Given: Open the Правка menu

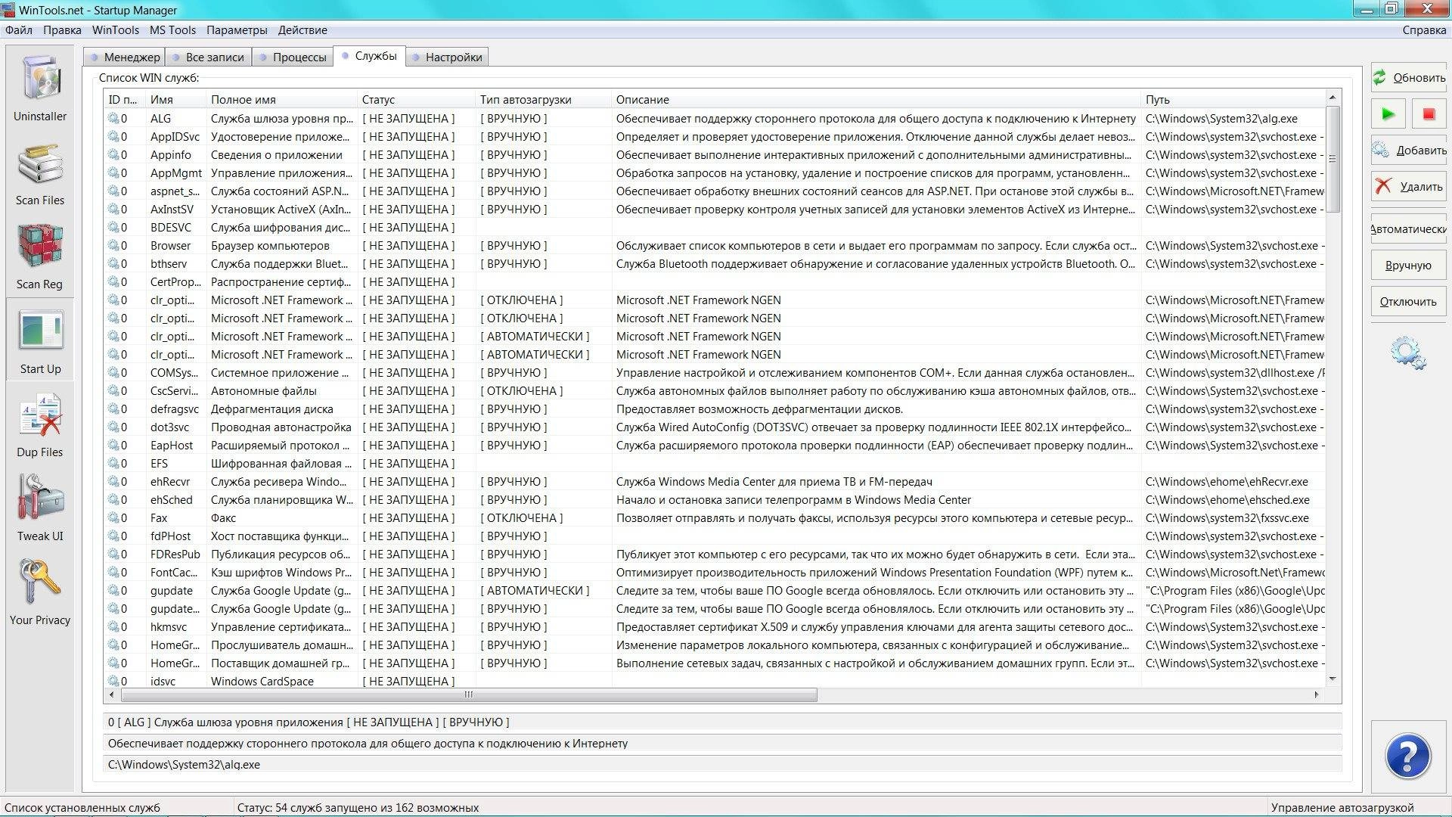Looking at the screenshot, I should [x=62, y=30].
